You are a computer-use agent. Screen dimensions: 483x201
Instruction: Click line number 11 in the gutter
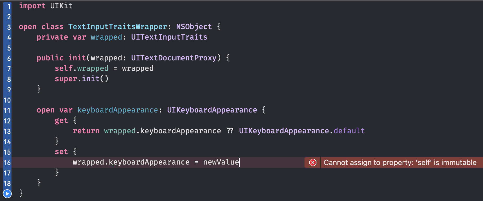pos(7,111)
